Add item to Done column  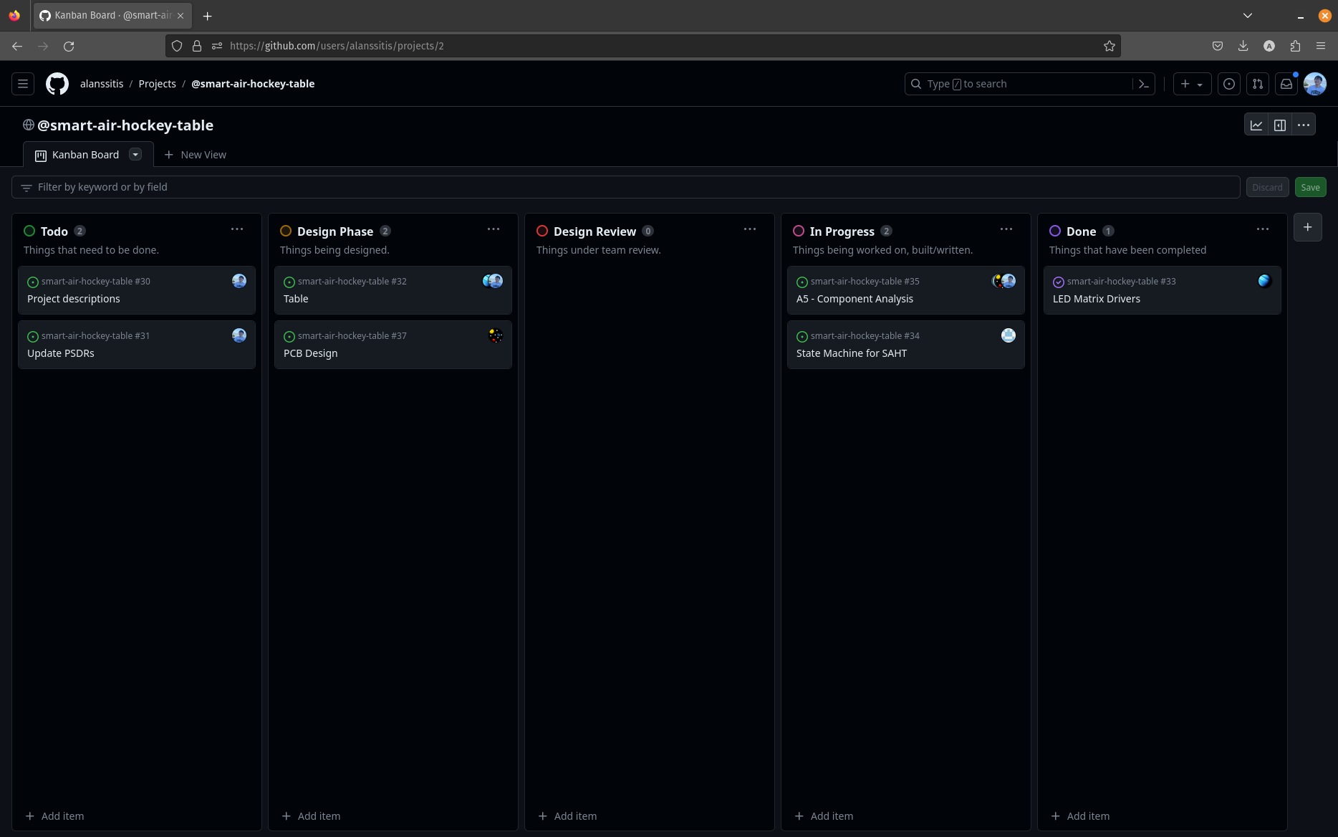1081,816
